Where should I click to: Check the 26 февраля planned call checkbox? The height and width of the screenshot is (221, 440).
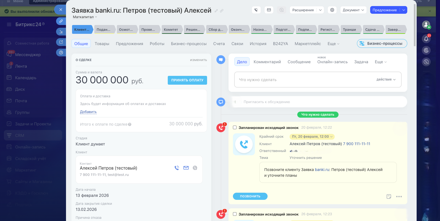pos(235,214)
